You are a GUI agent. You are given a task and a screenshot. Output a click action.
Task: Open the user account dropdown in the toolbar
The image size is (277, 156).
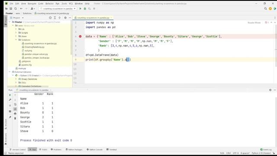coord(33,9)
